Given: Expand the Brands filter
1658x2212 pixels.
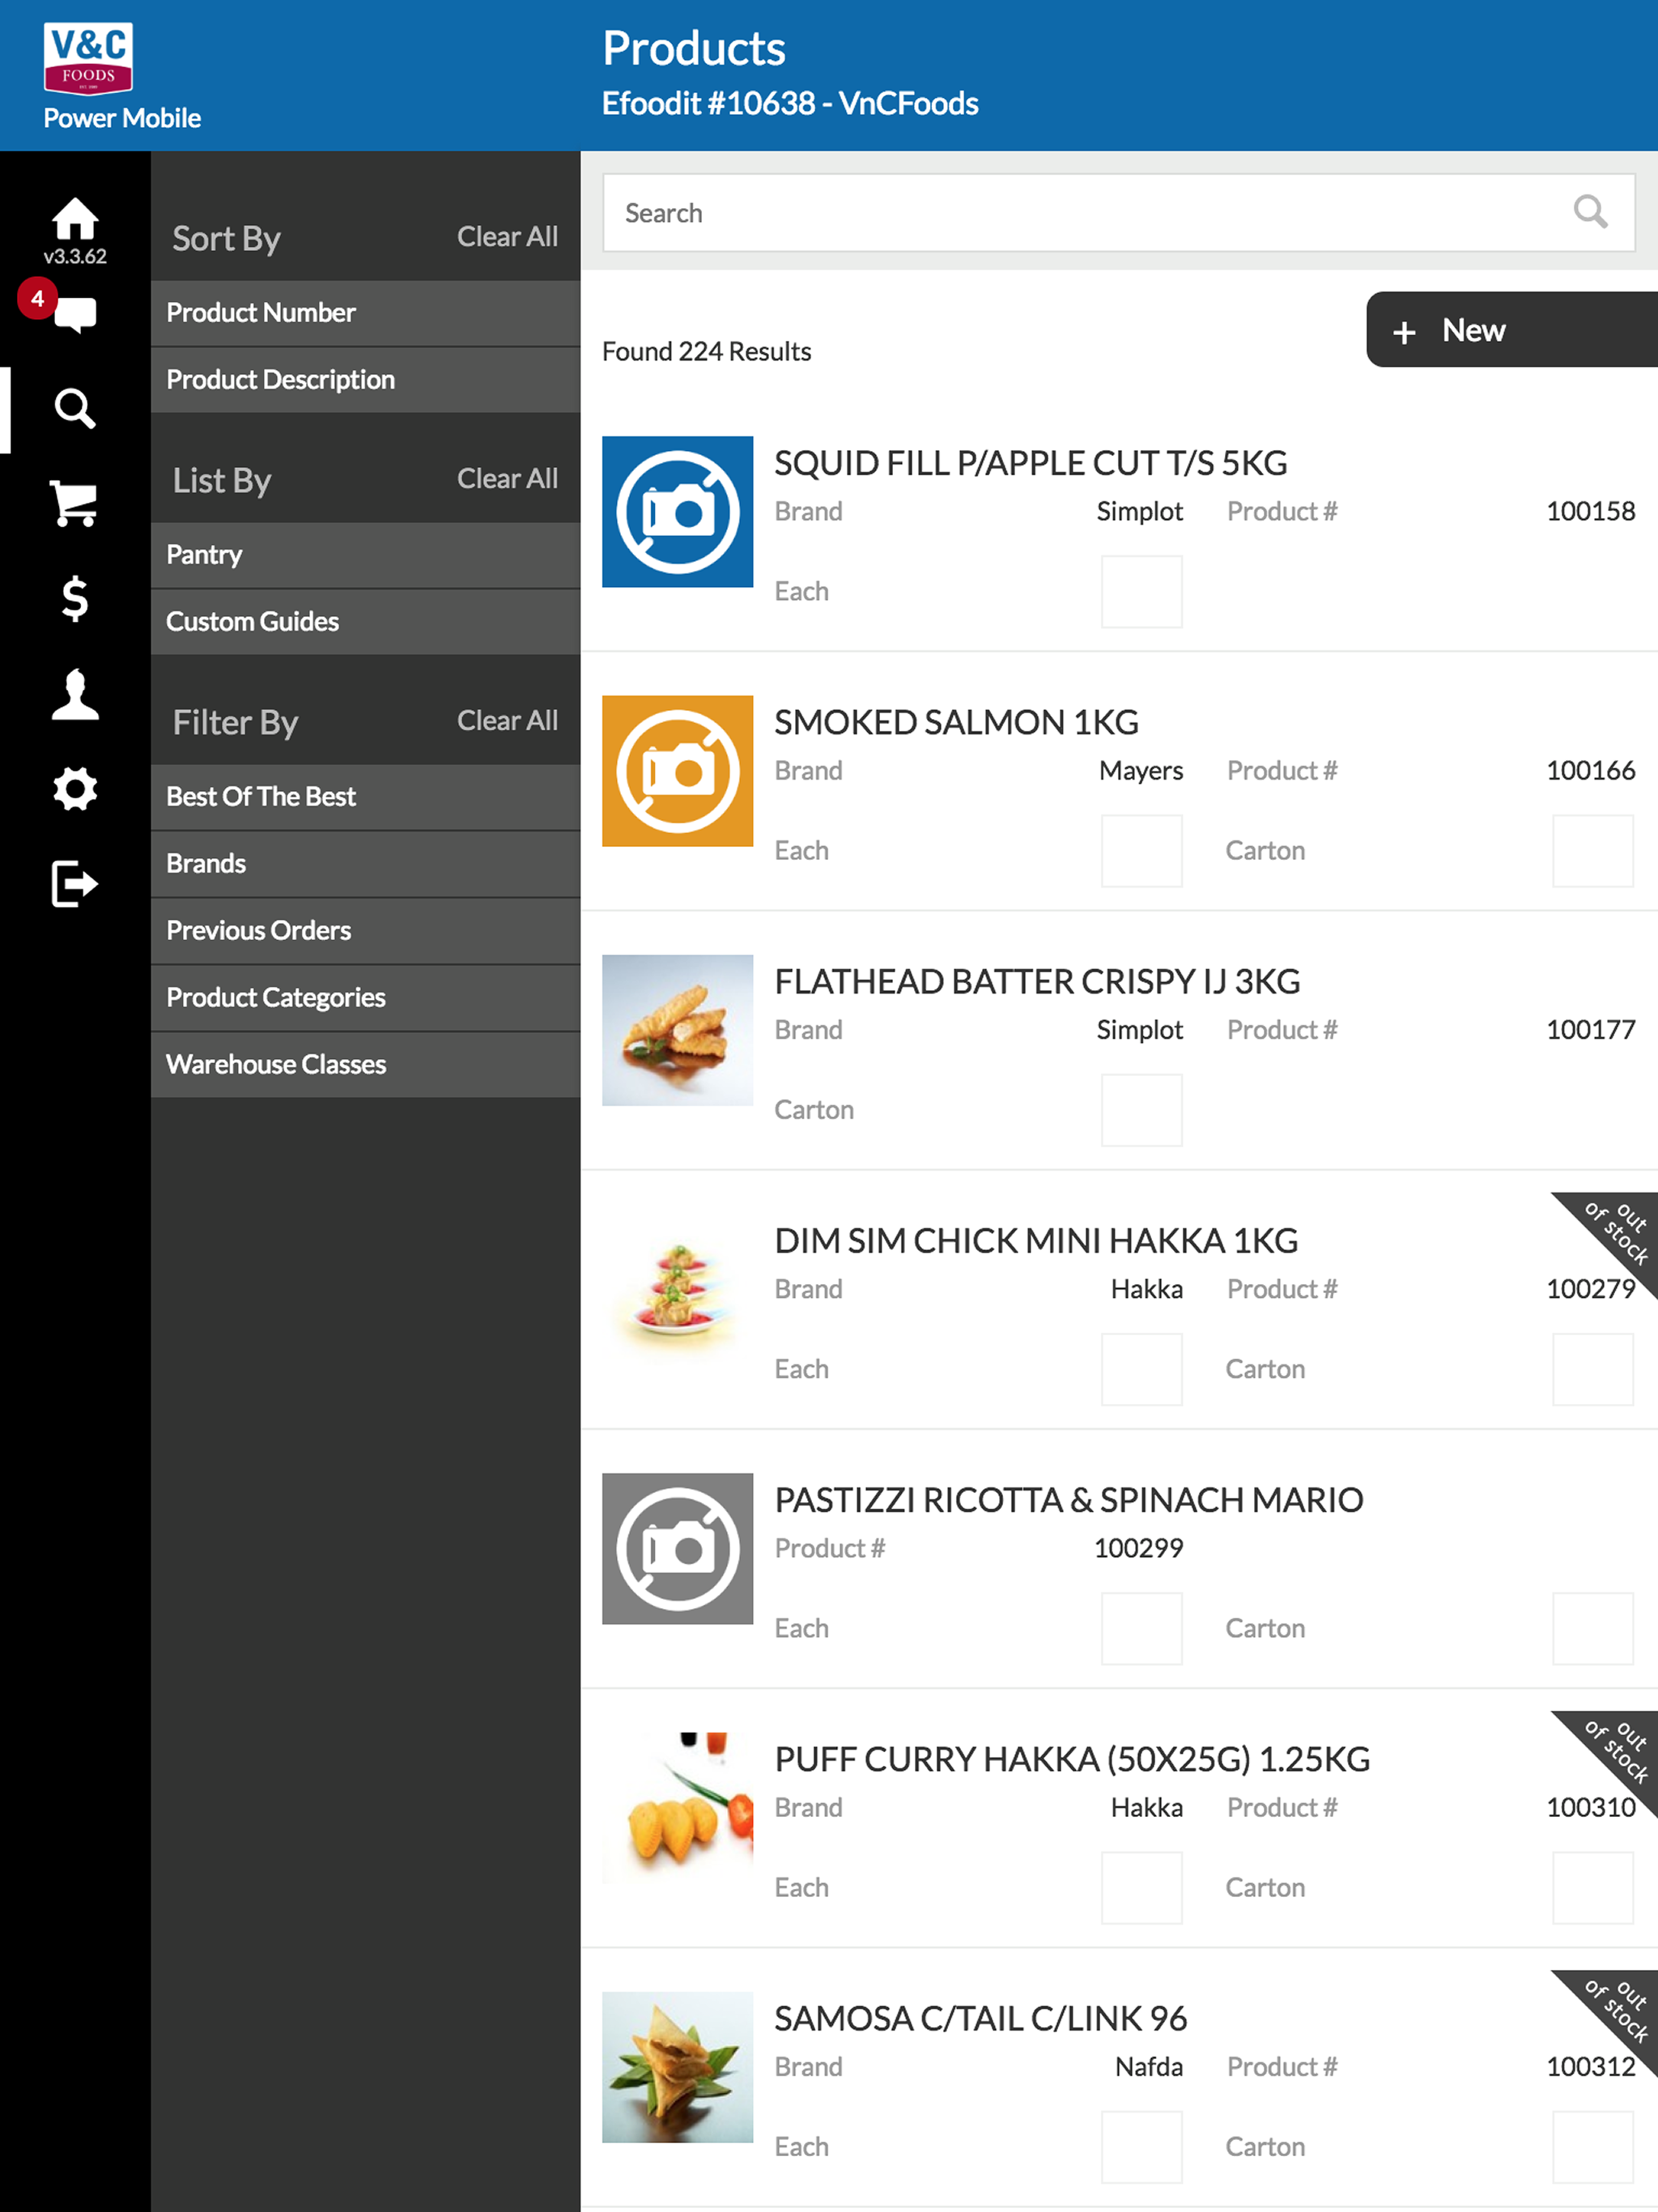Looking at the screenshot, I should point(365,864).
